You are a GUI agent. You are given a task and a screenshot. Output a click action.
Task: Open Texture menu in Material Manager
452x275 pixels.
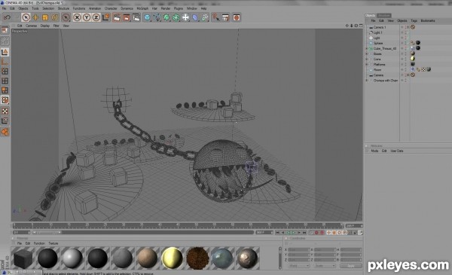[x=53, y=243]
